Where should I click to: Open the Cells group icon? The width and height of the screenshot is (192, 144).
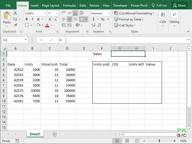click(163, 14)
